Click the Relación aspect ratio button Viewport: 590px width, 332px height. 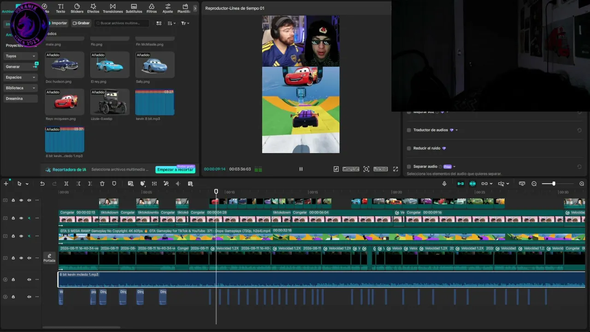pyautogui.click(x=380, y=169)
